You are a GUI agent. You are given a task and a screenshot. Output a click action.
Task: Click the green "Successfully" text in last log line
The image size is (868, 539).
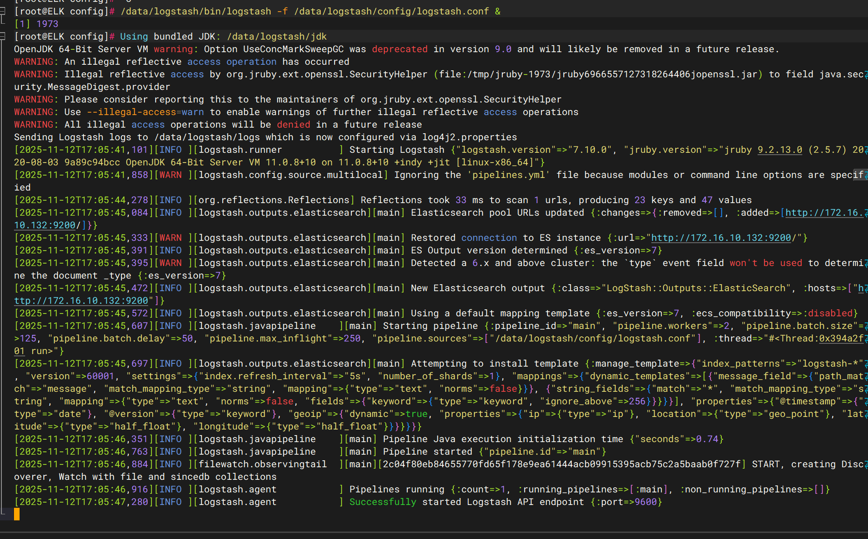pyautogui.click(x=383, y=502)
